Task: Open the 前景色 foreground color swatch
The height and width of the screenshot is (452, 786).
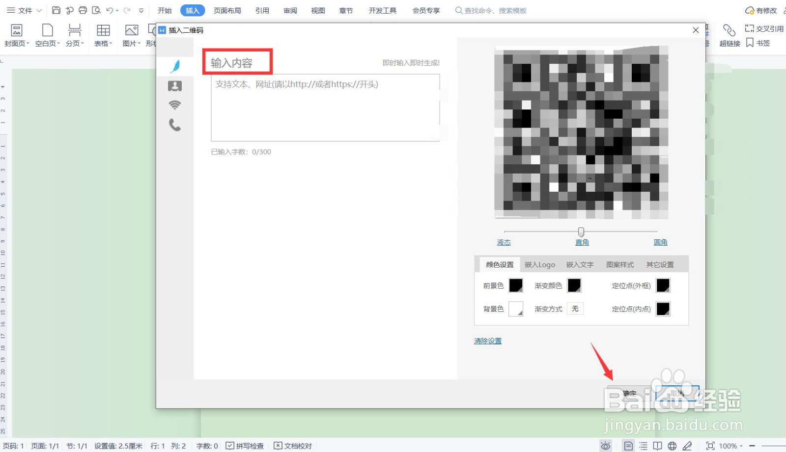Action: 516,285
